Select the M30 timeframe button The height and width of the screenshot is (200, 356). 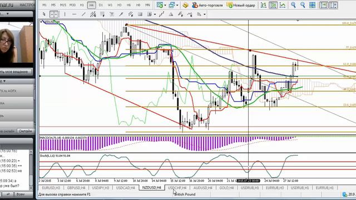72,5
